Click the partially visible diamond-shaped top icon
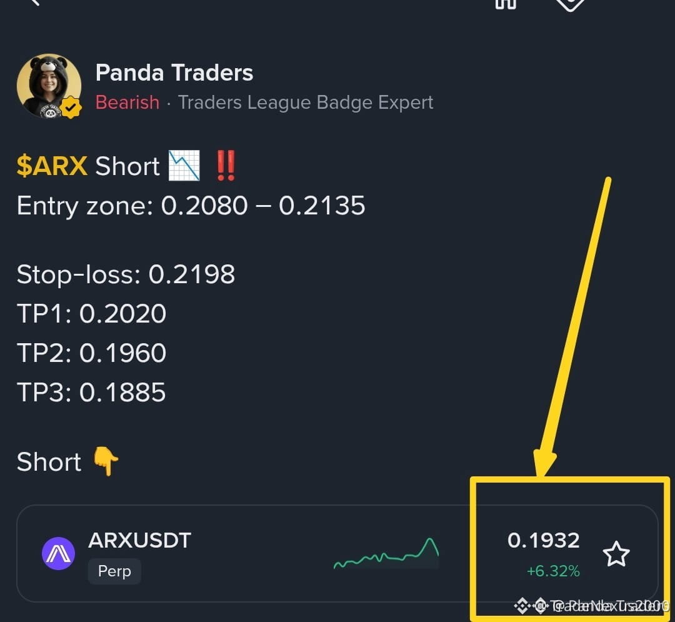675x622 pixels. click(570, 4)
